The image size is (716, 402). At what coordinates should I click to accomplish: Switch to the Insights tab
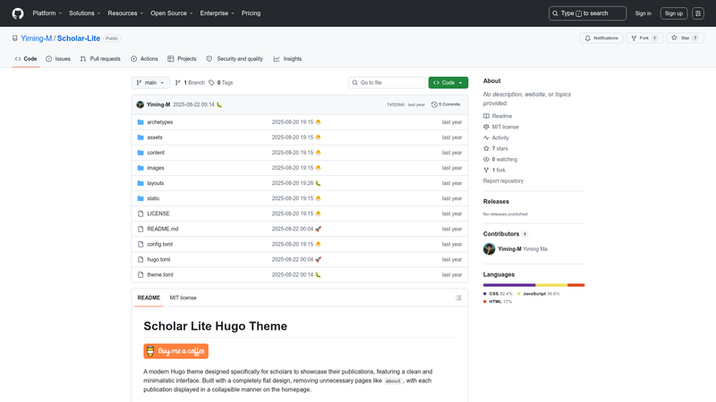[x=287, y=59]
